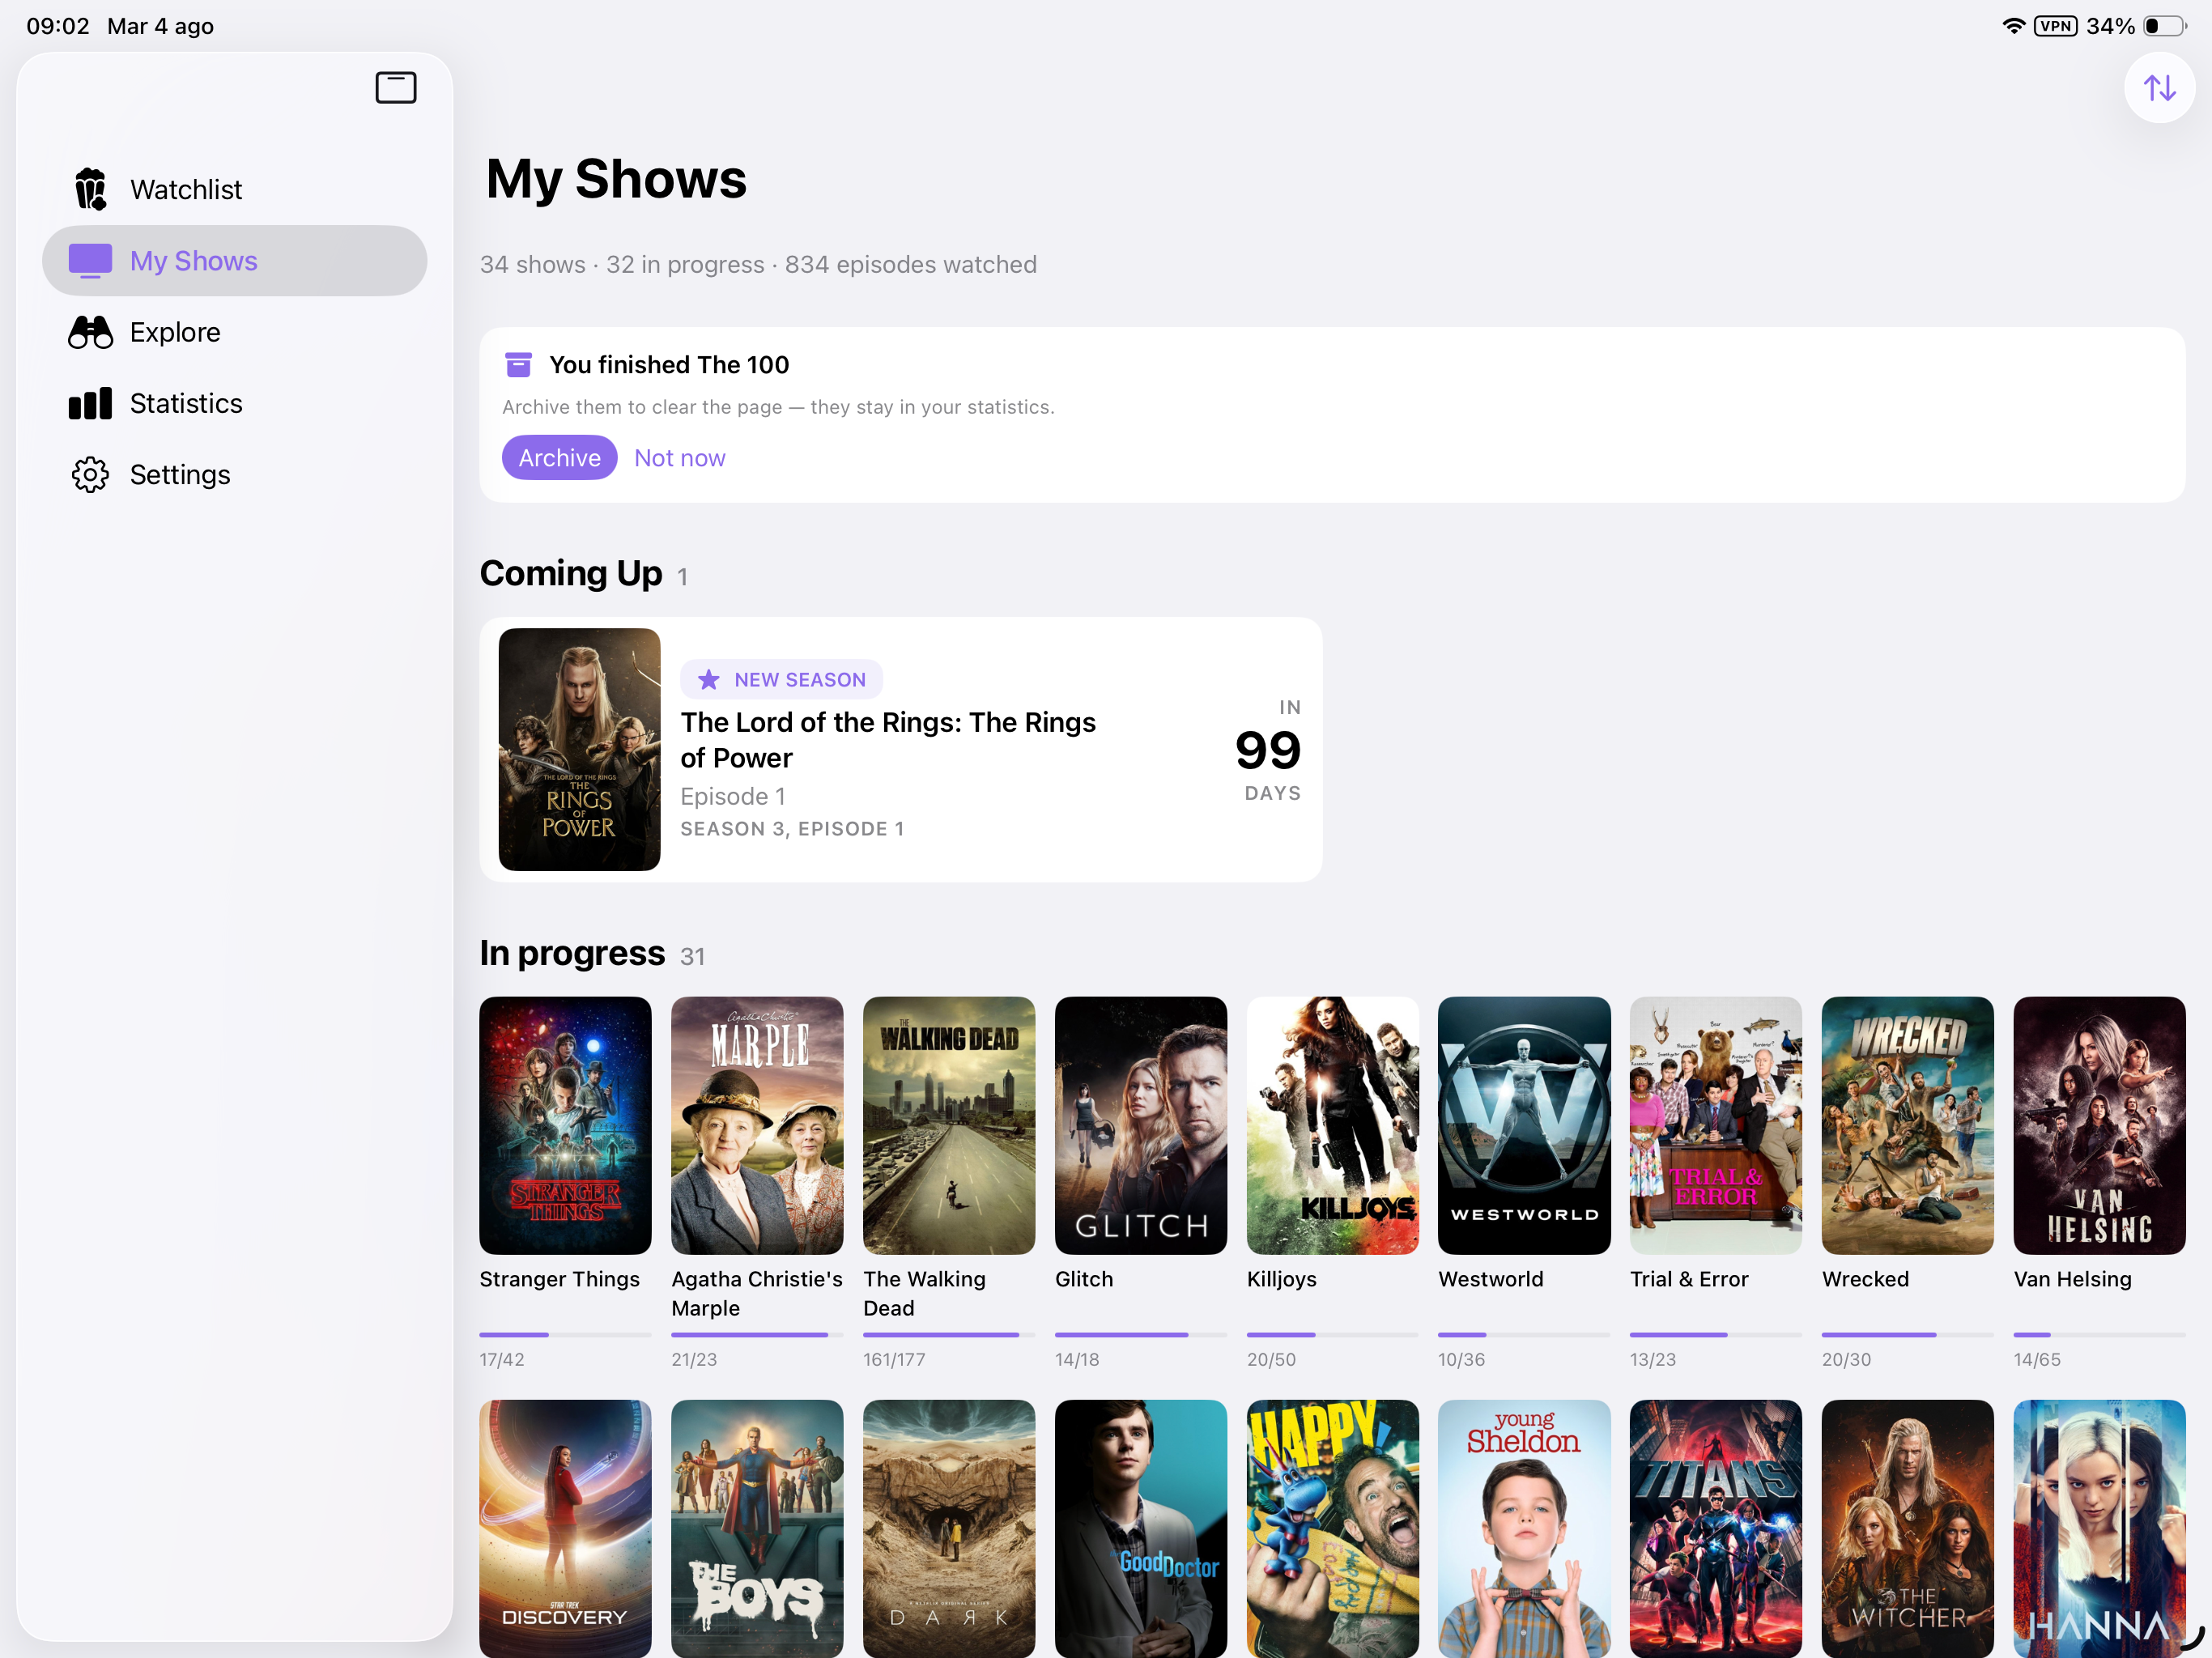
Task: Open the Star Trek Discovery poster
Action: pos(565,1529)
